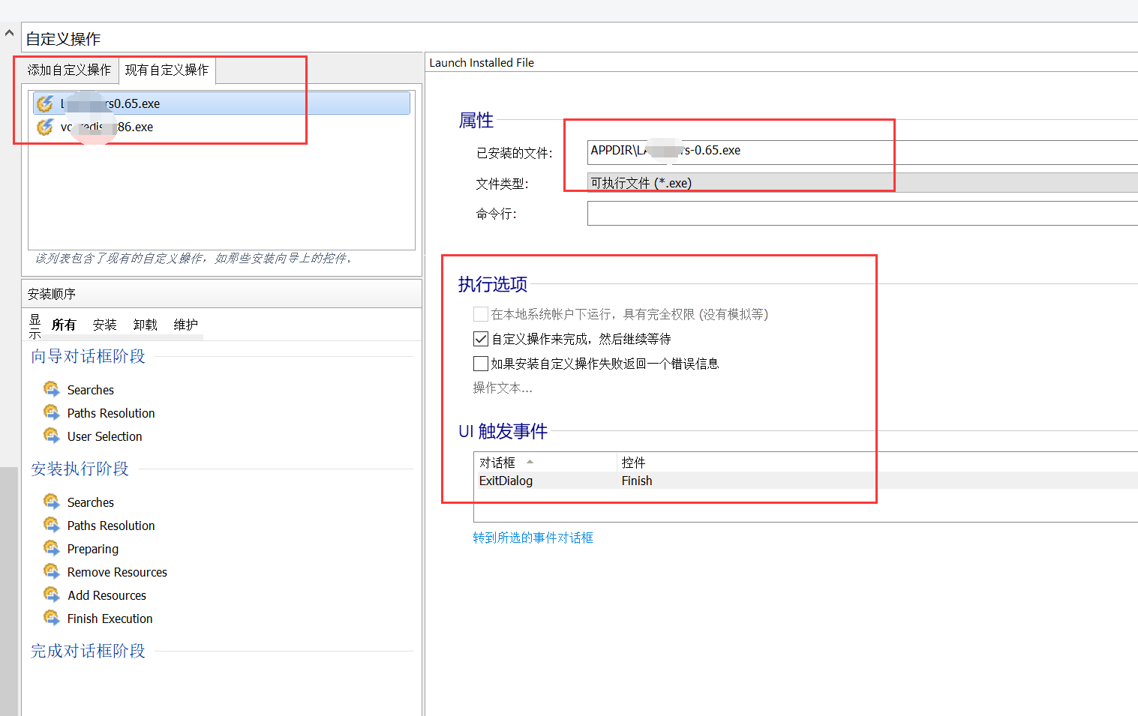Click the 转到所选的事件对话框 link
The image size is (1138, 716).
(533, 538)
